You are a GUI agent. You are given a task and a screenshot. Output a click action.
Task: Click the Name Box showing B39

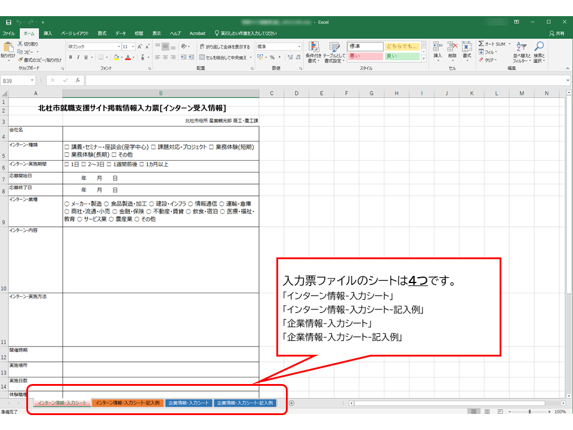tap(18, 81)
